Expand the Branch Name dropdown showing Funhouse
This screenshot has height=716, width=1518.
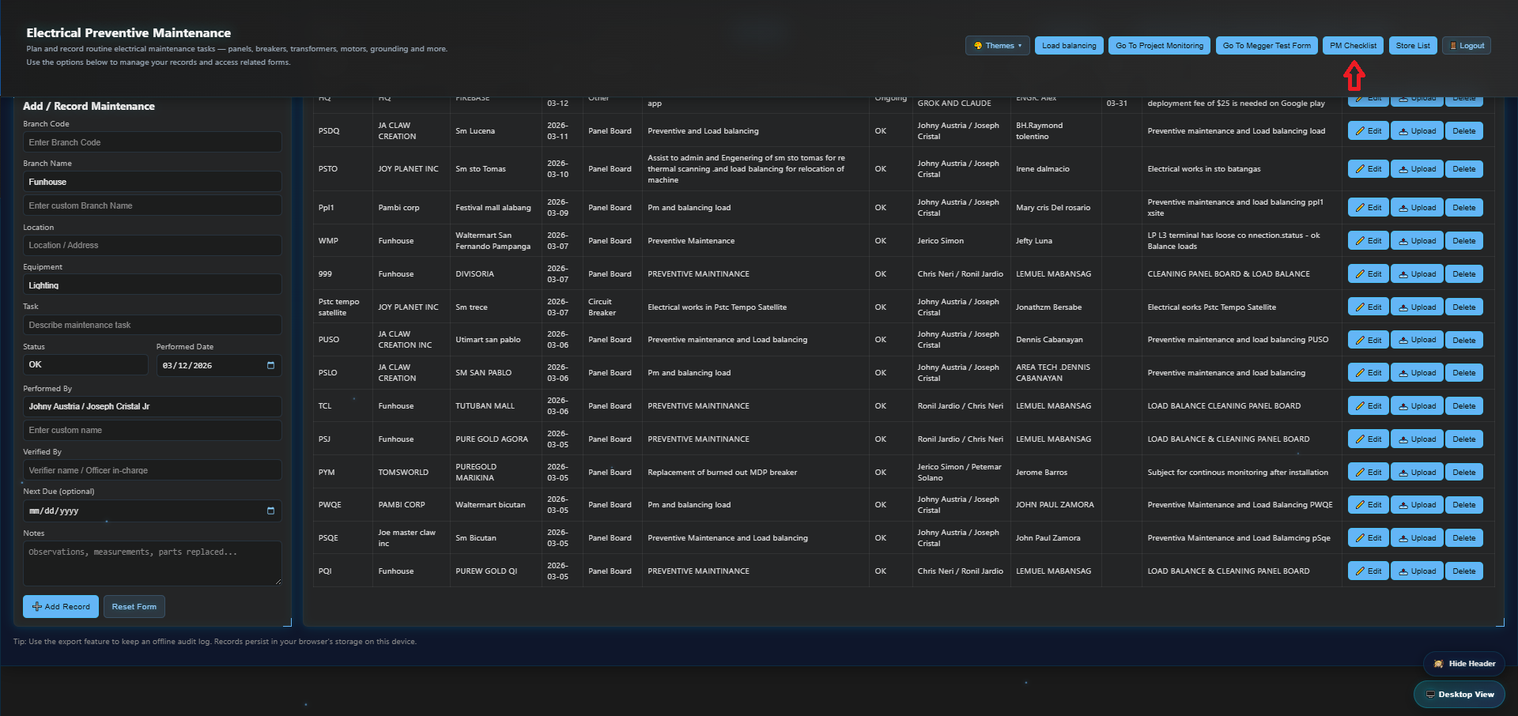[x=152, y=182]
